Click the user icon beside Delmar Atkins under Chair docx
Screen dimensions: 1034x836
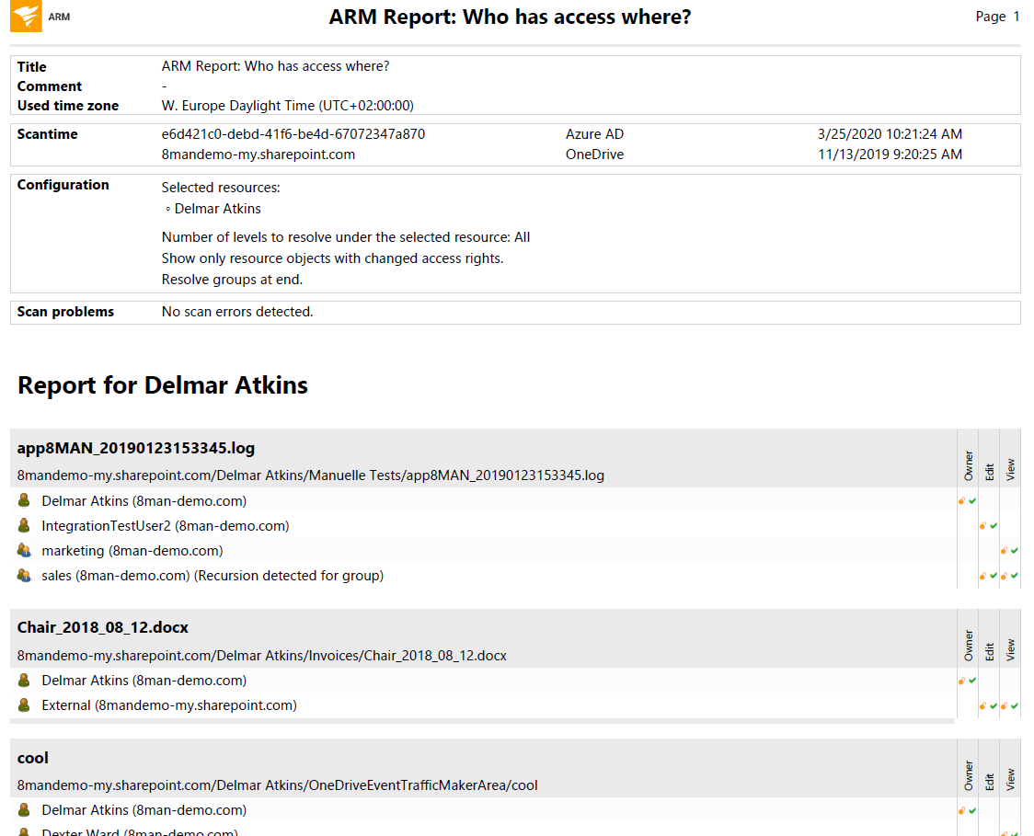point(24,680)
